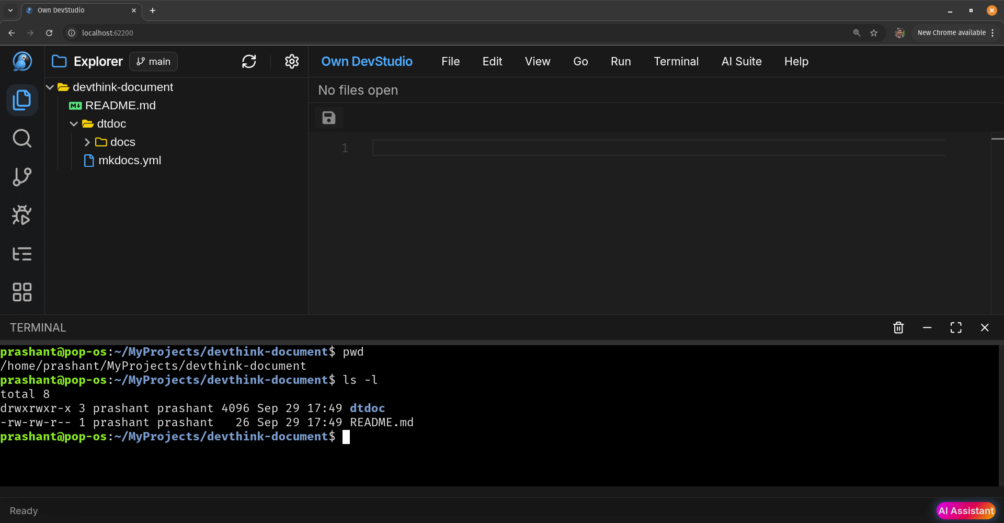Minimize the terminal panel
Viewport: 1004px width, 523px height.
(927, 327)
